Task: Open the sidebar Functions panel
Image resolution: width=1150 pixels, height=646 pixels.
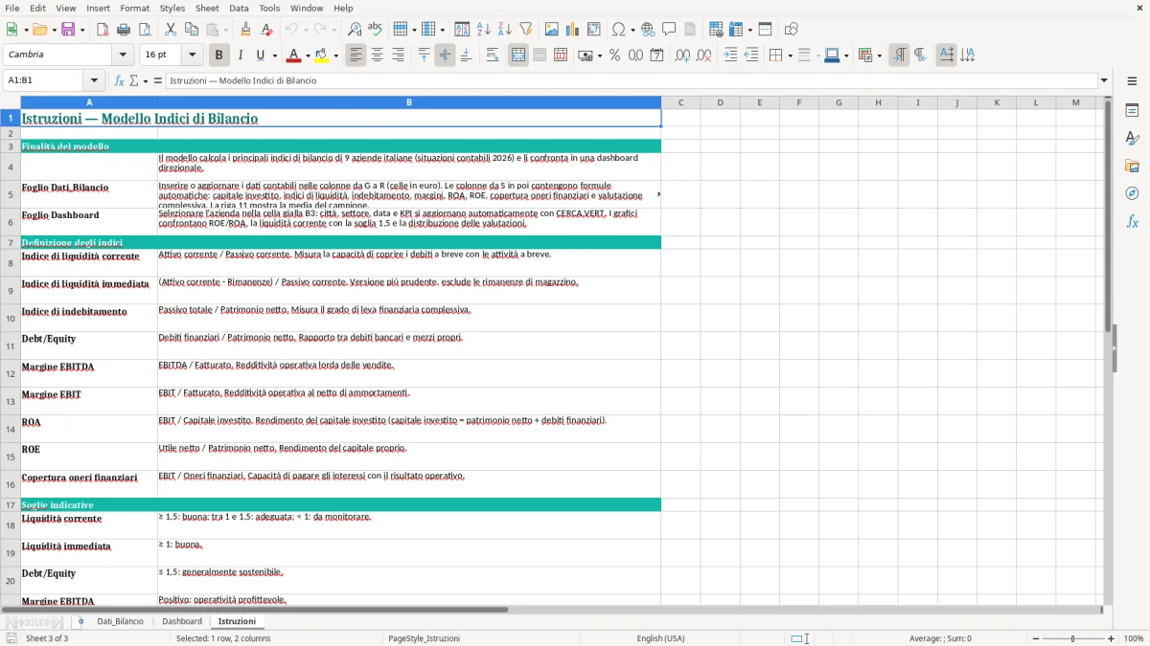Action: 1132,221
